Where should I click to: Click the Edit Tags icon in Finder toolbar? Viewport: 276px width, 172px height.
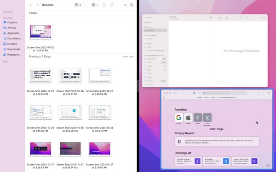[x=112, y=5]
